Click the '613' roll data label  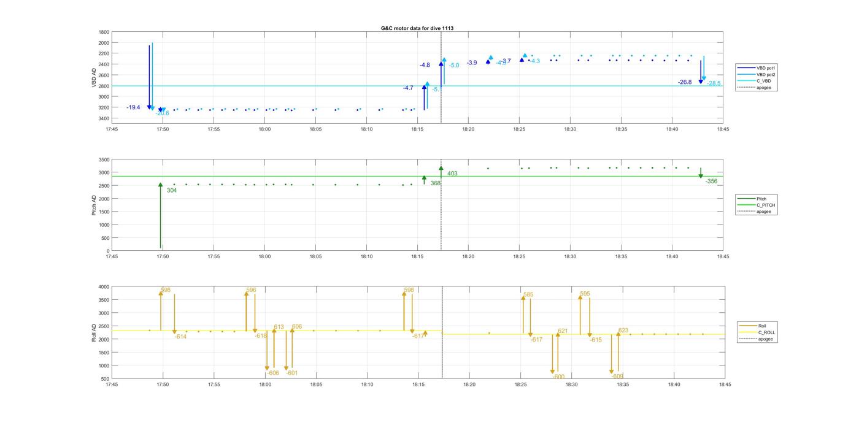click(279, 327)
